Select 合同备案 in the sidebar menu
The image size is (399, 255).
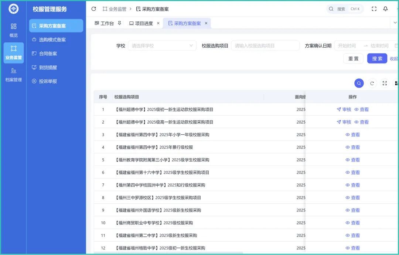(48, 54)
